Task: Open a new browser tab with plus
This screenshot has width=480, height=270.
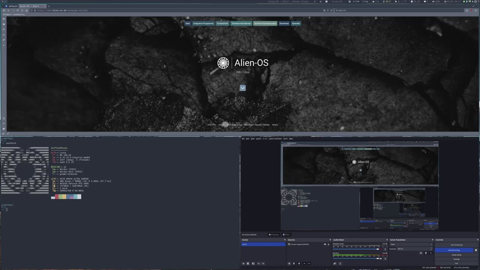Action: (49, 6)
